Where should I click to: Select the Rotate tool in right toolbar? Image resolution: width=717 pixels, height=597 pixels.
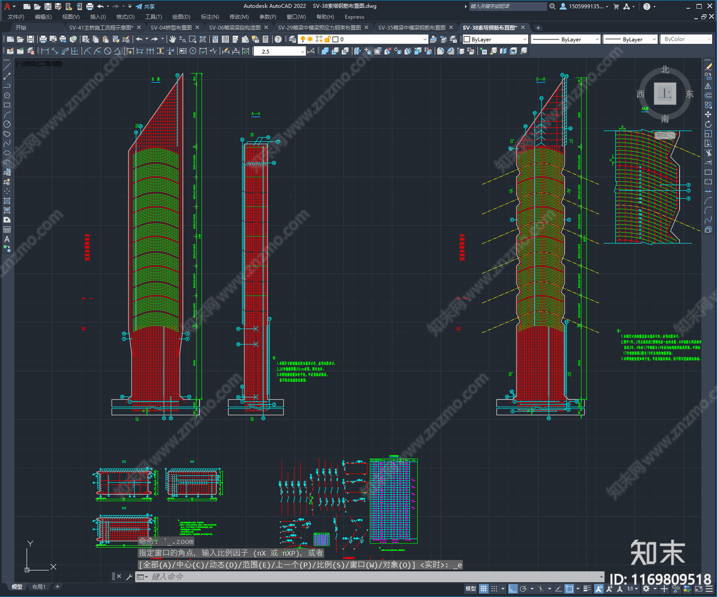click(708, 124)
